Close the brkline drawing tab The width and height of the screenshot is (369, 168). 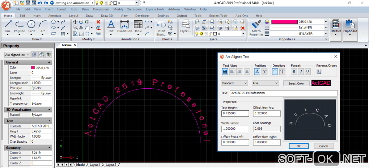coord(75,45)
